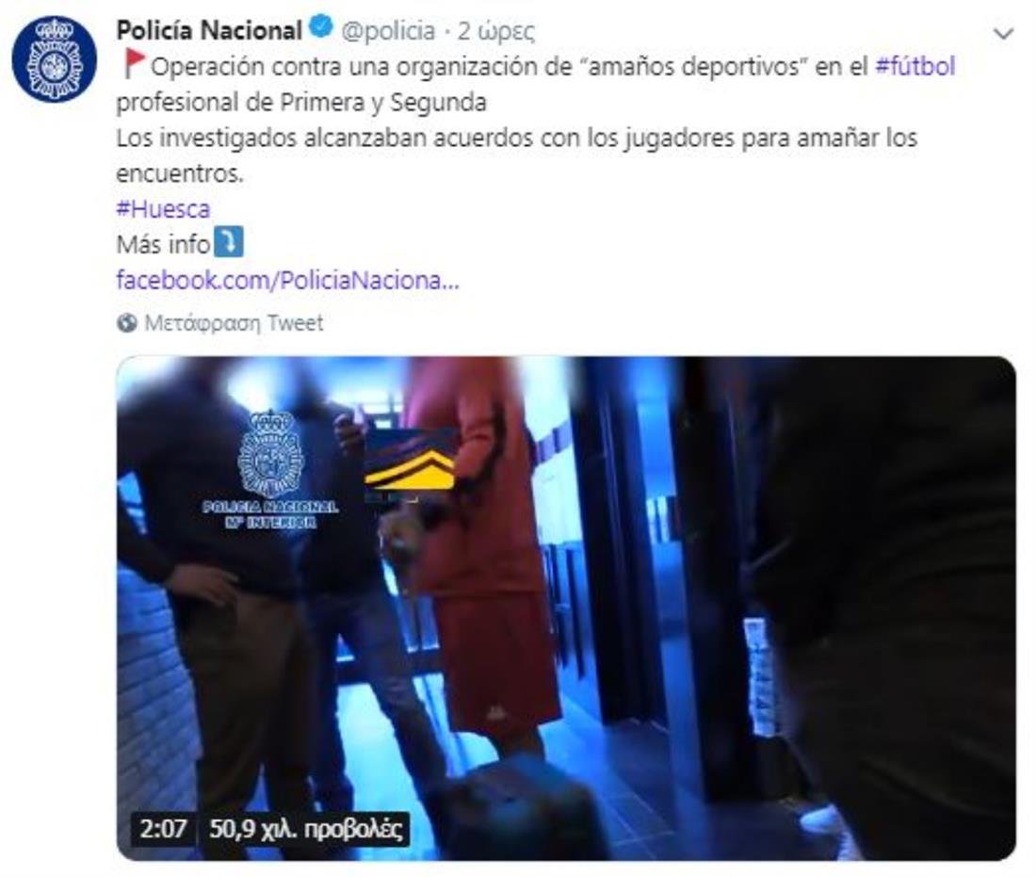Click the 50,9 χιλ. προβολές view count

[306, 829]
